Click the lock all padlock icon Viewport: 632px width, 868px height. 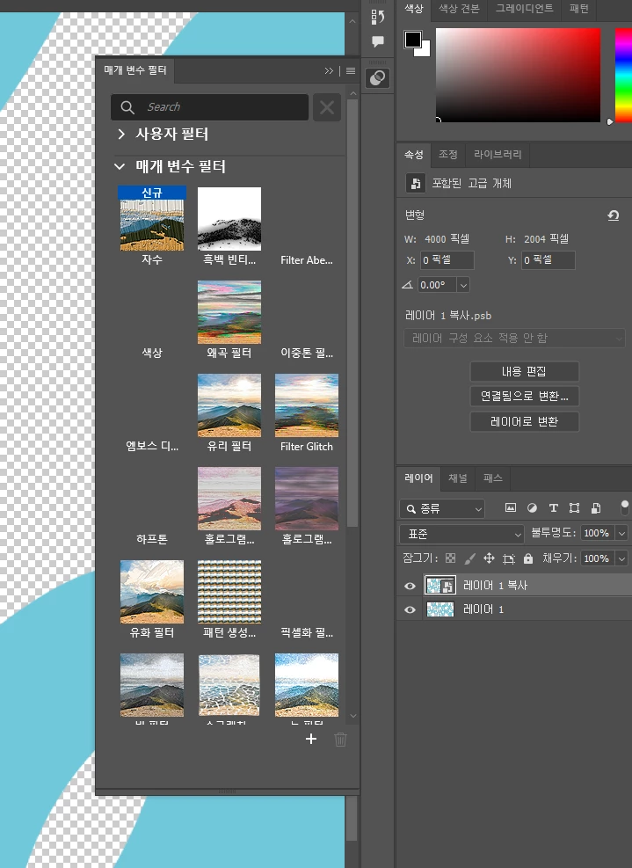coord(528,558)
